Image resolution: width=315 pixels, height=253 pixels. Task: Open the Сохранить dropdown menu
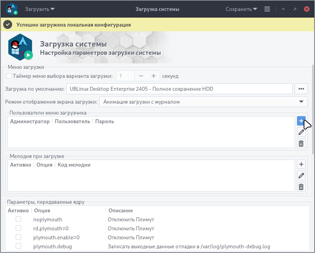point(241,9)
